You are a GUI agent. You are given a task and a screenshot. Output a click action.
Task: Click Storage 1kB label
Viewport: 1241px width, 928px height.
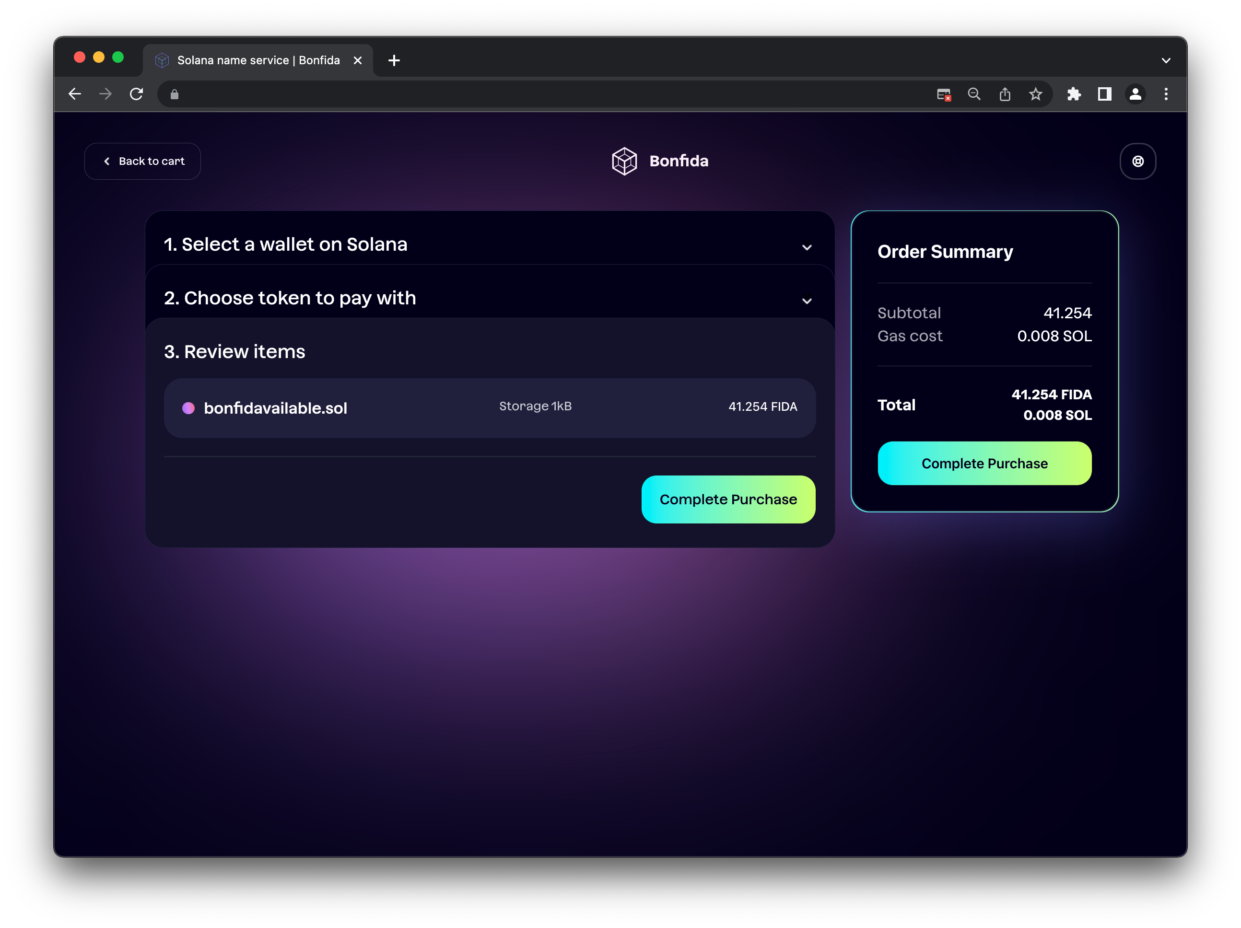point(535,406)
